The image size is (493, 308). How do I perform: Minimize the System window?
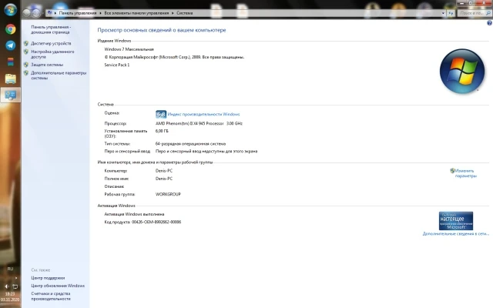click(x=462, y=3)
